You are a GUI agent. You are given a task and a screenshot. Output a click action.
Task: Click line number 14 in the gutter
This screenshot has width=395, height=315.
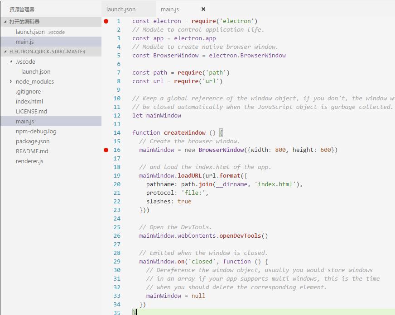coord(117,133)
